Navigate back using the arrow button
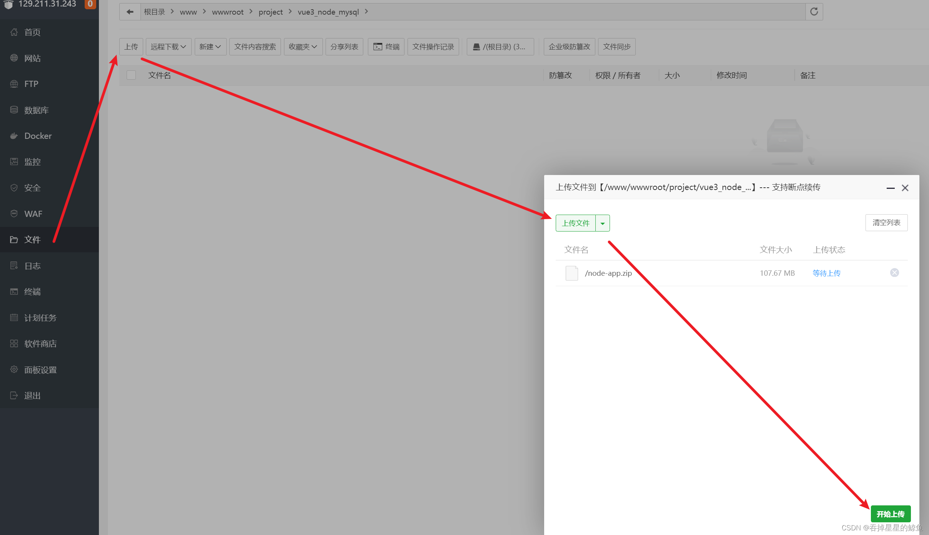This screenshot has height=535, width=929. point(130,12)
